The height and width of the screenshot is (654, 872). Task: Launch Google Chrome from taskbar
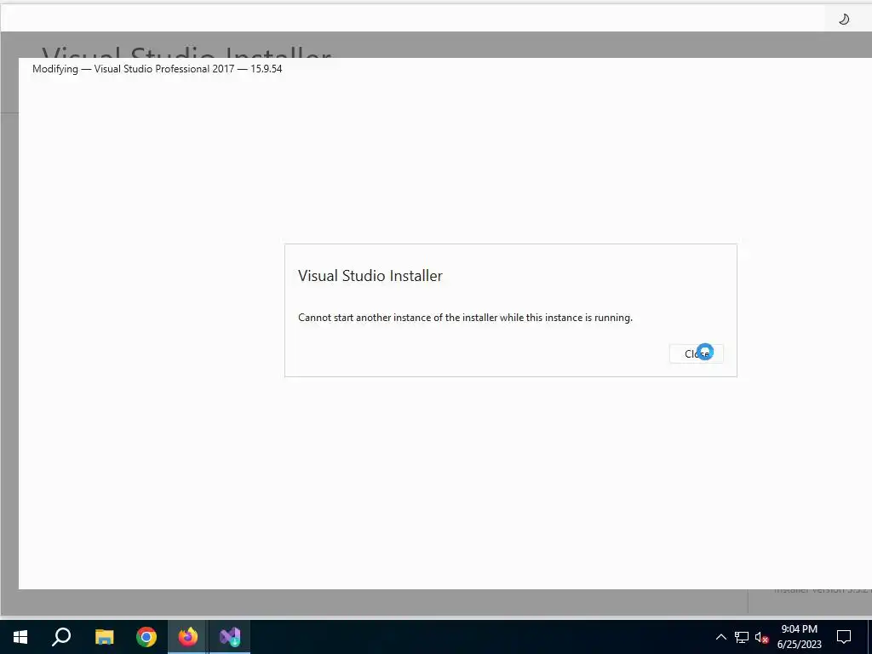(x=146, y=637)
